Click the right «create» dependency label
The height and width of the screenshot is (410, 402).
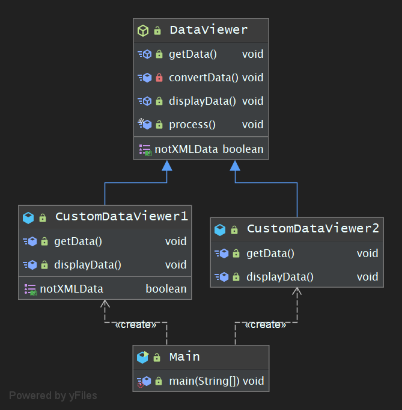click(x=265, y=325)
